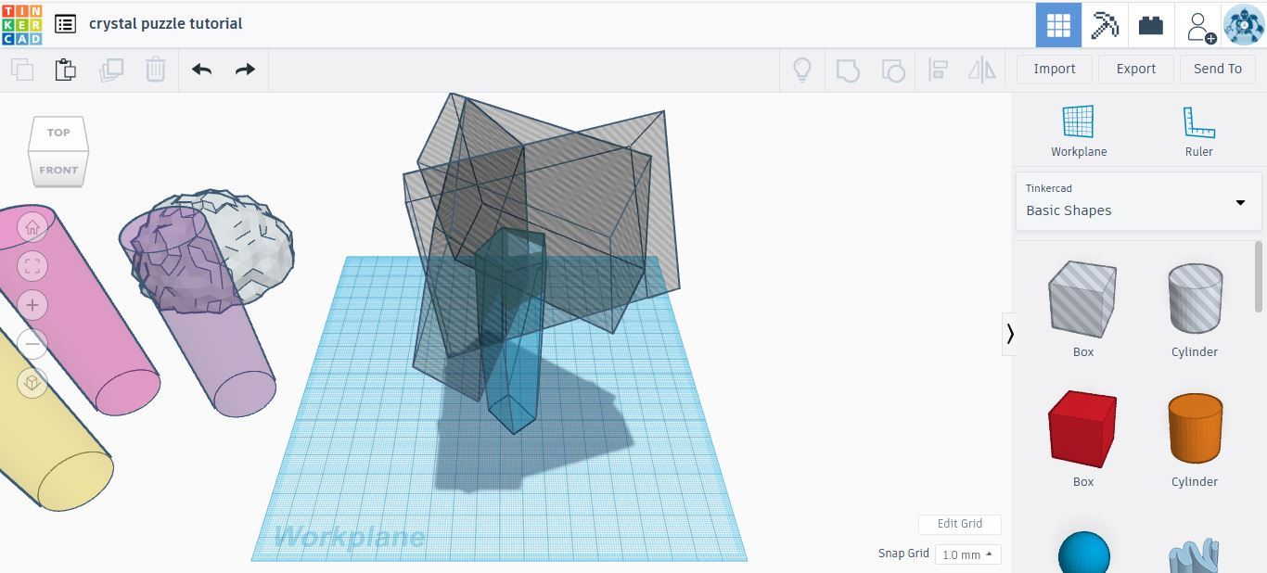This screenshot has width=1267, height=573.
Task: Click Fit all in view icon
Action: point(32,267)
